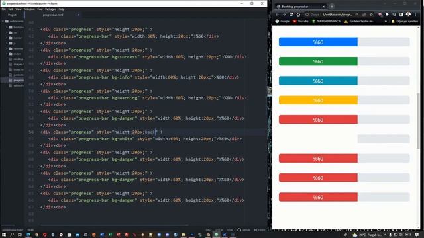Click the blue %60 progress bar
The image size is (424, 238).
click(318, 42)
